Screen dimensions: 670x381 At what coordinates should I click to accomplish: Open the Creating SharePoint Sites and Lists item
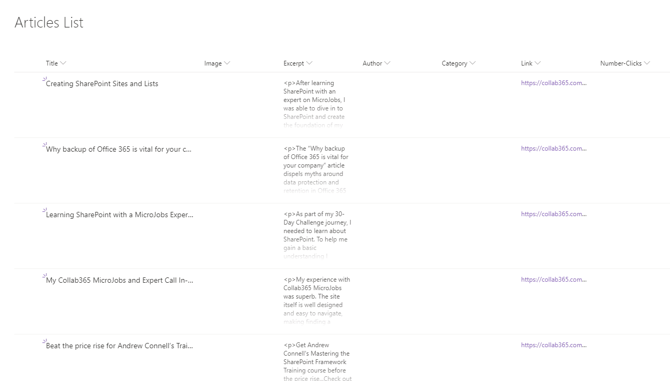point(102,84)
